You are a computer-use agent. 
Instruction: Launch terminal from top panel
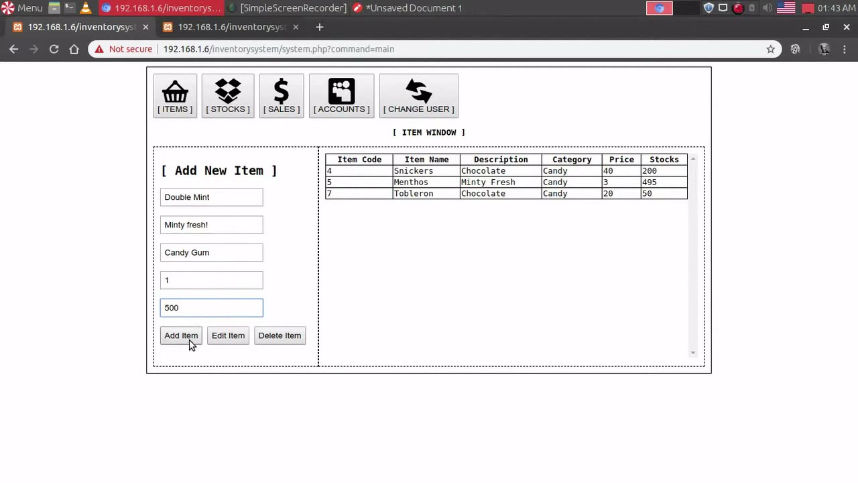tap(70, 8)
